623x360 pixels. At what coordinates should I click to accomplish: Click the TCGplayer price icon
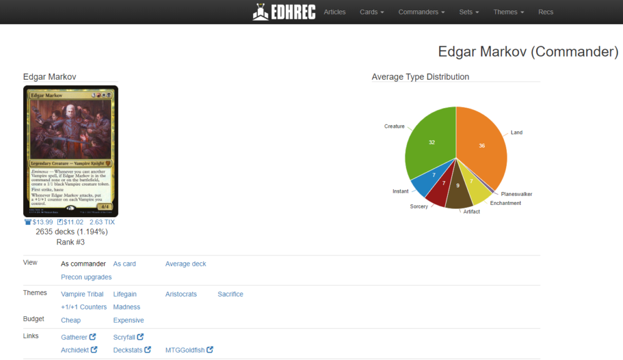(x=60, y=222)
